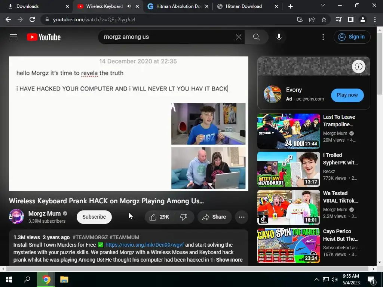Viewport: 383px width, 287px height.
Task: Dislike the video with thumbs down
Action: (184, 217)
